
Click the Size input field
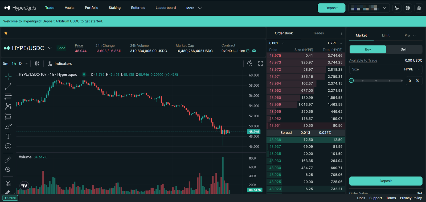click(x=375, y=69)
